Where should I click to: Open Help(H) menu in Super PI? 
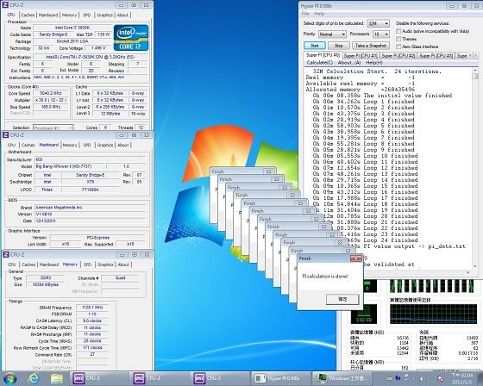tap(374, 63)
